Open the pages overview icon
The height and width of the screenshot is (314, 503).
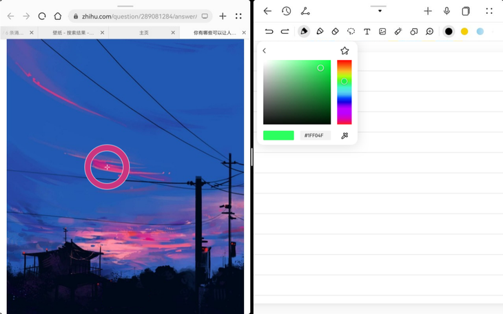click(x=466, y=11)
